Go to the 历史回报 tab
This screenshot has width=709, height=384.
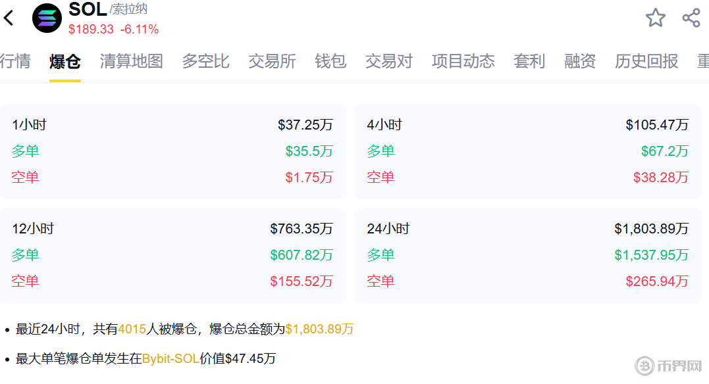click(x=646, y=62)
